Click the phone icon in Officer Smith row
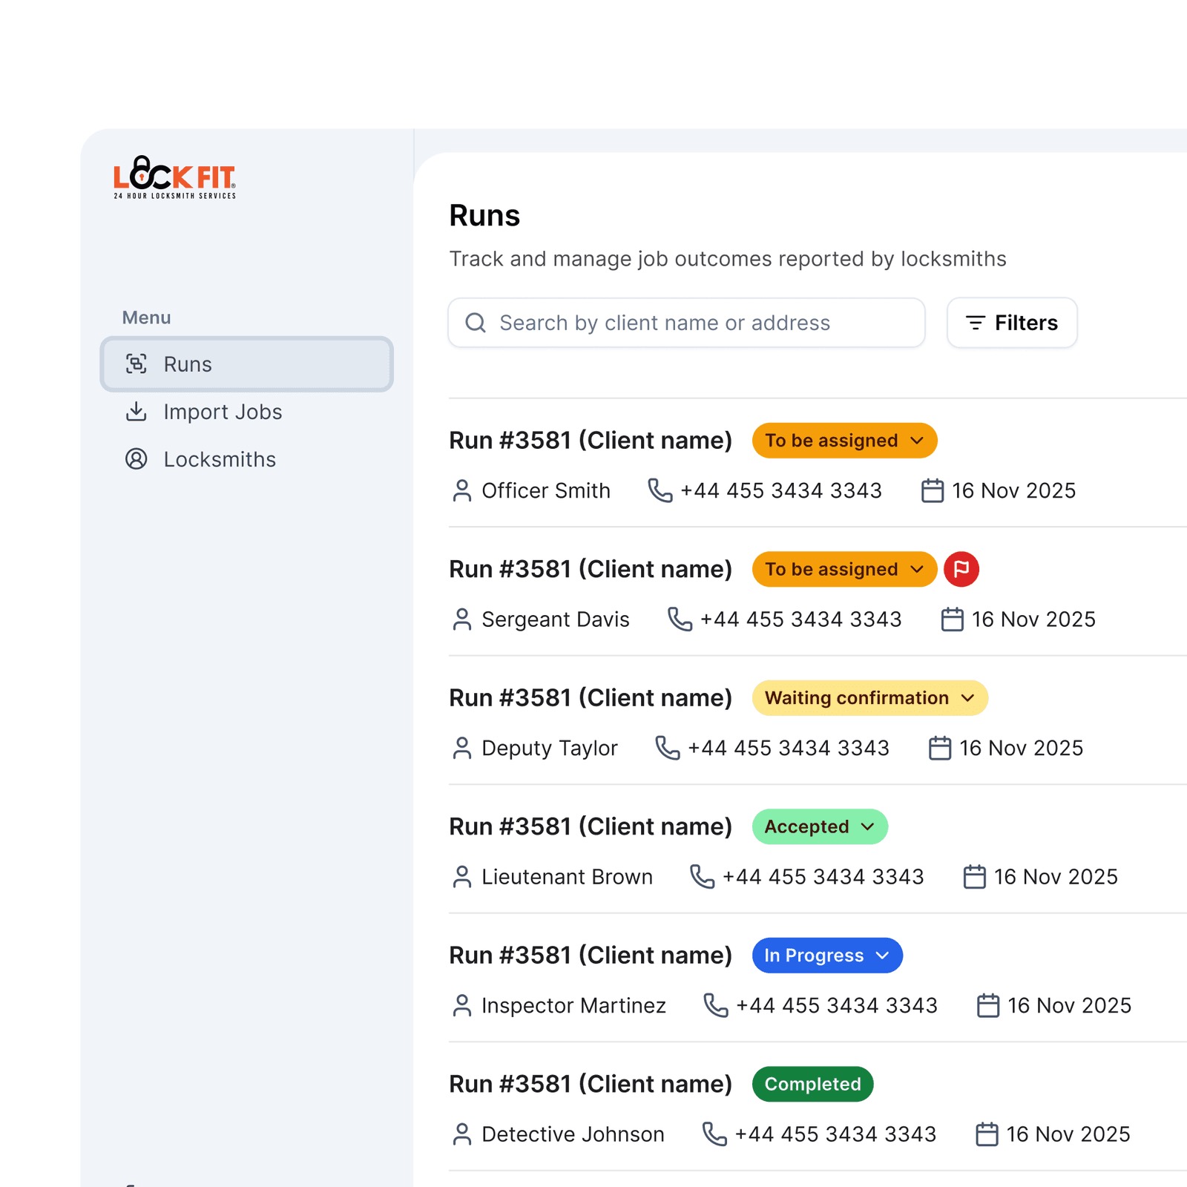1187x1187 pixels. click(660, 490)
